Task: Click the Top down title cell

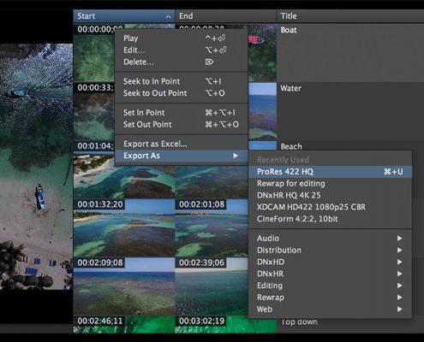Action: [299, 322]
